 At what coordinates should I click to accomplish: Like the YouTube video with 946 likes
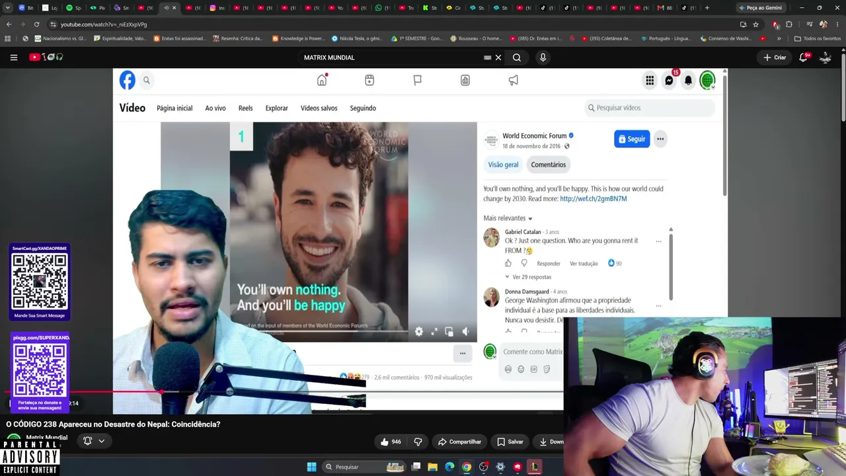pos(391,442)
